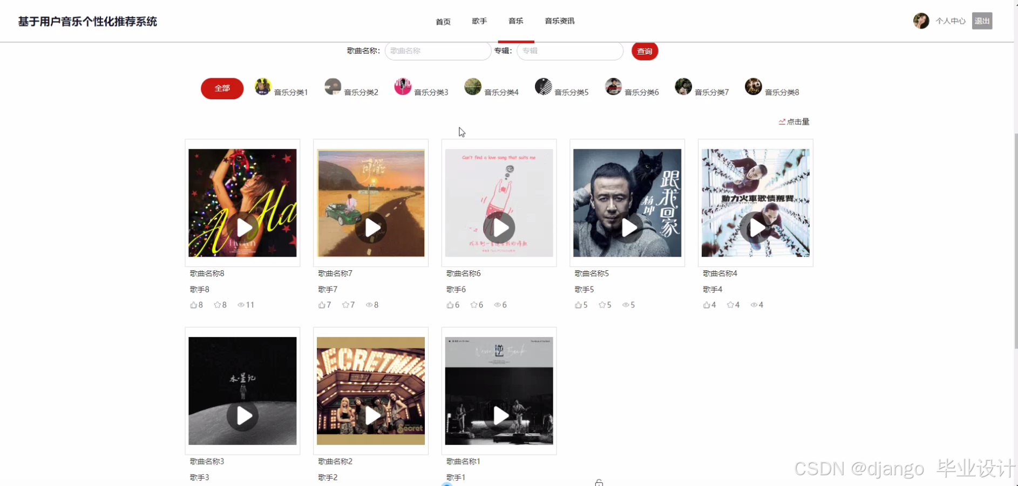Star the song 歌曲名称6
This screenshot has width=1018, height=486.
tap(474, 305)
